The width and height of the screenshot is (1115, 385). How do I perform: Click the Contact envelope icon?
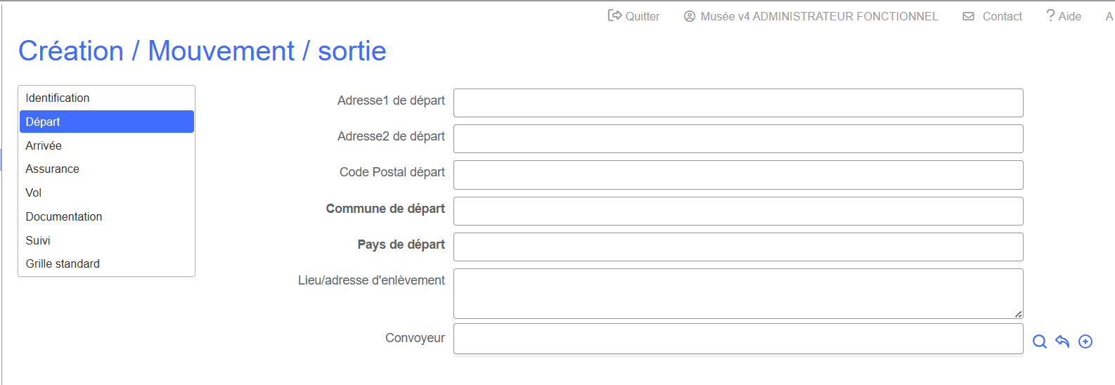968,16
